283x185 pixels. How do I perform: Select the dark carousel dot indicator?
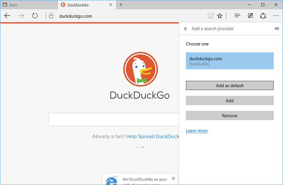(x=143, y=147)
